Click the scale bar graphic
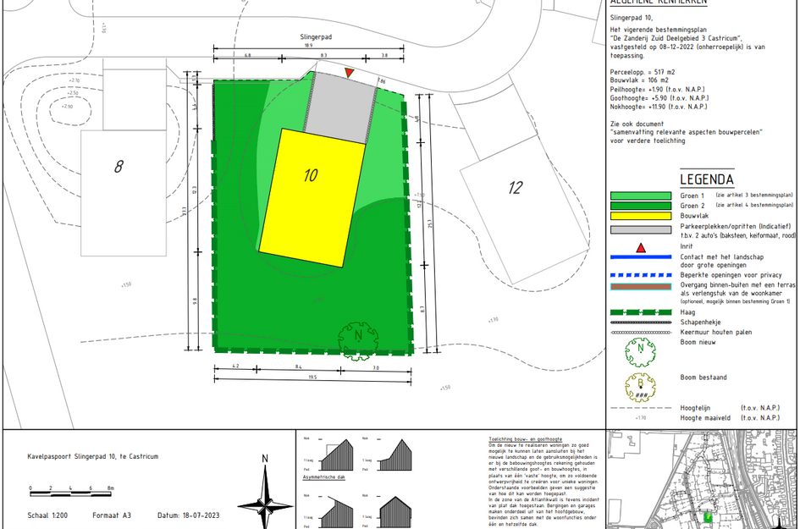 pos(70,493)
